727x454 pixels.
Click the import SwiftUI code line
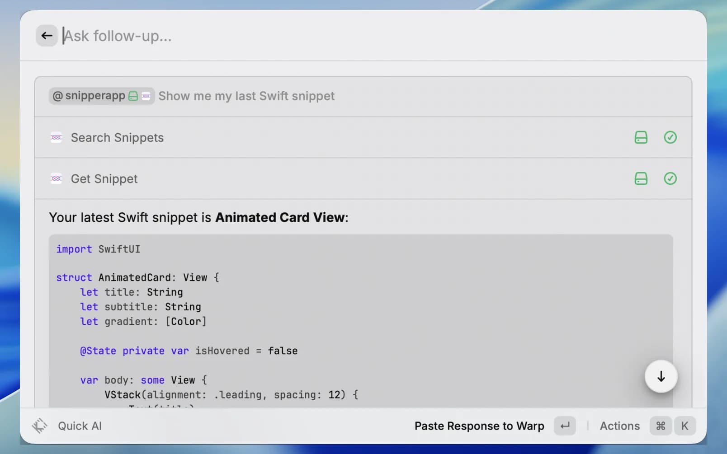98,249
